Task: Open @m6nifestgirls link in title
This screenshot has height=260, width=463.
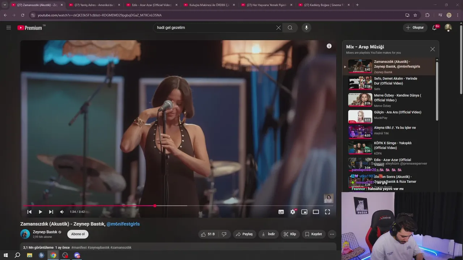Action: coord(123,224)
